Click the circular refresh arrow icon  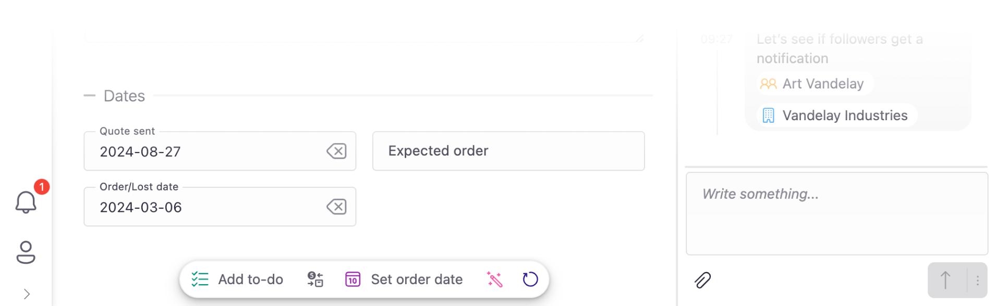[530, 279]
